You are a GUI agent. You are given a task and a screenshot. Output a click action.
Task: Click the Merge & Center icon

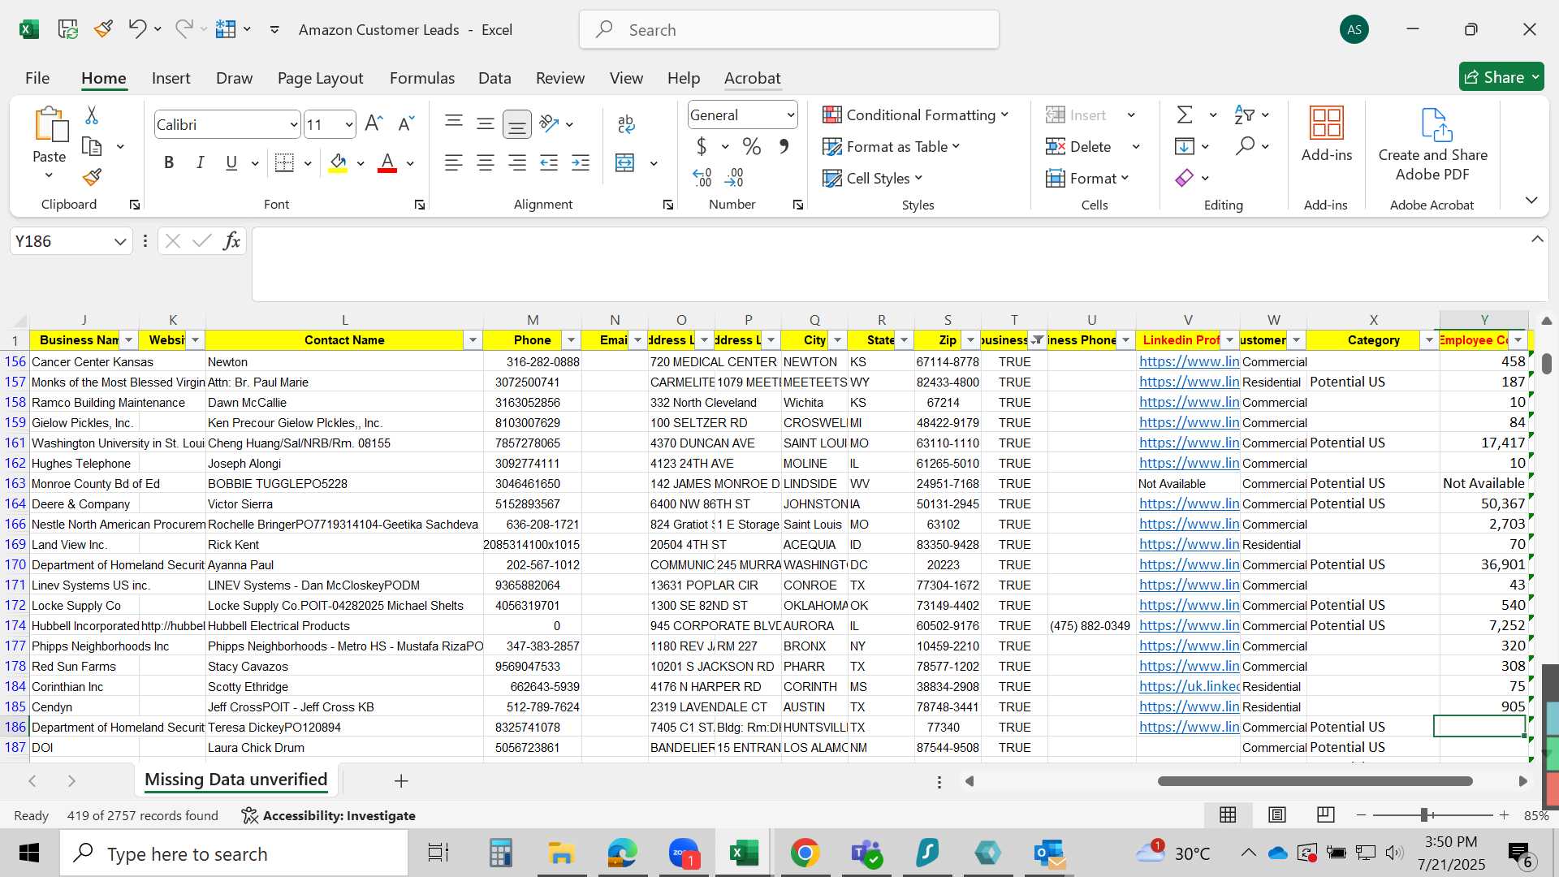point(625,162)
